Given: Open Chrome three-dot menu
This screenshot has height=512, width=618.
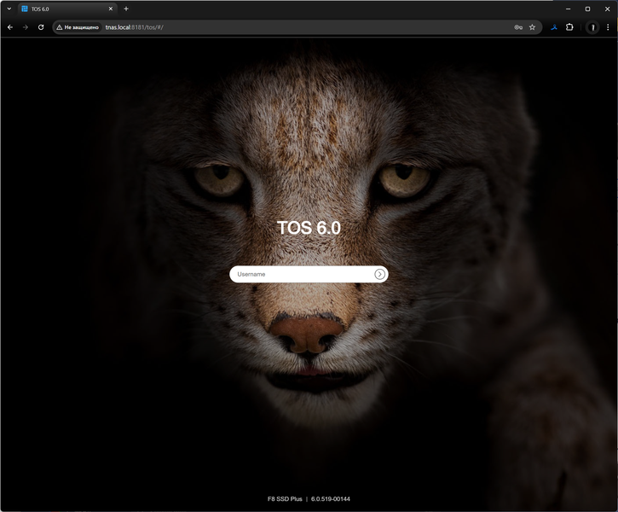Looking at the screenshot, I should point(608,27).
